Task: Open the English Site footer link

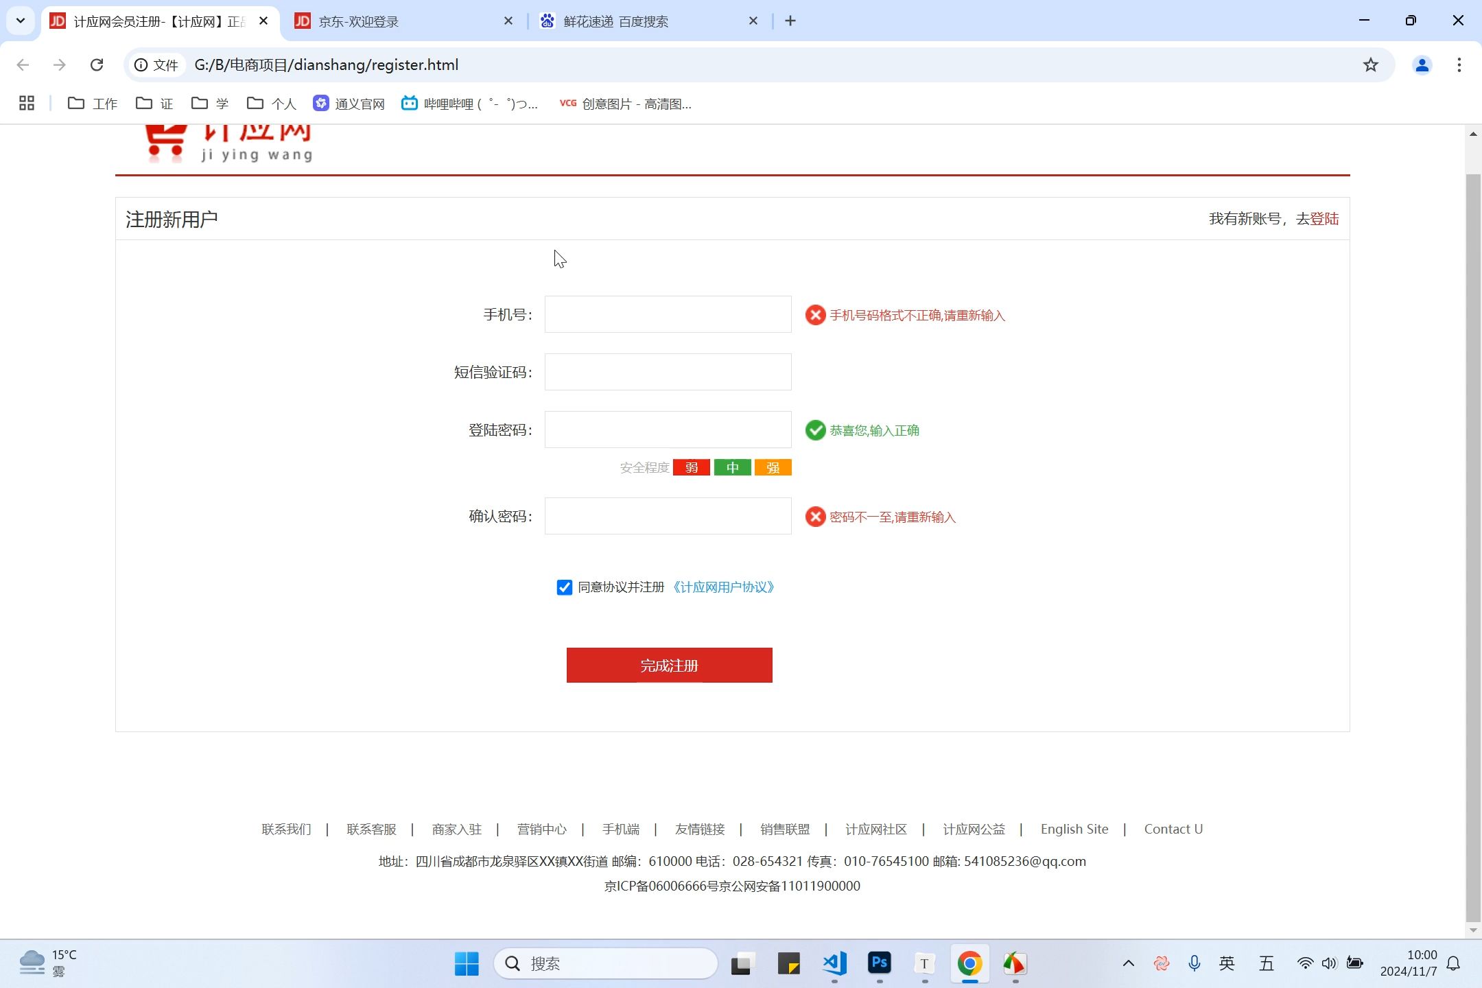Action: pos(1074,829)
